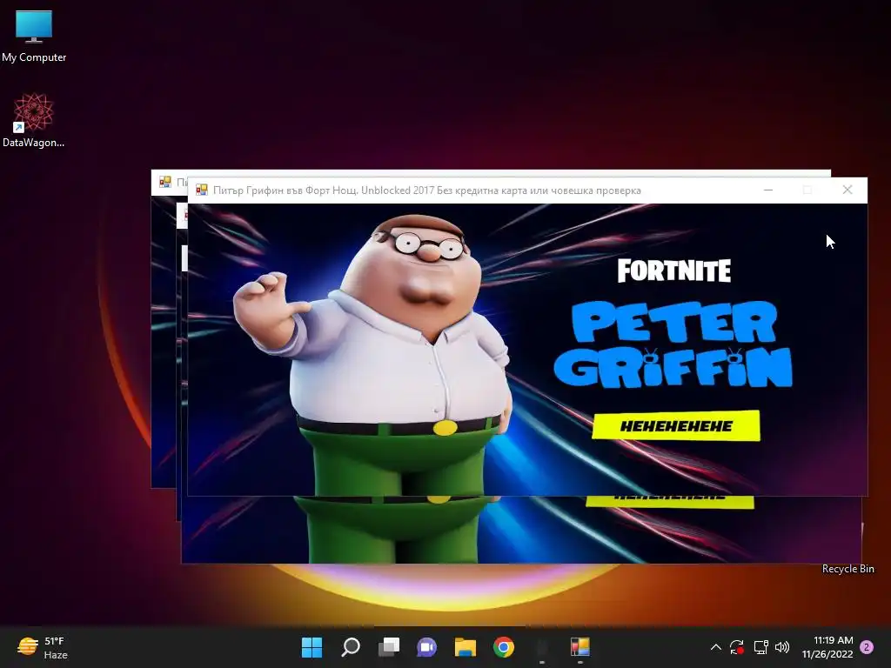Open network settings tray icon
Screen dimensions: 891x668
tap(760, 647)
